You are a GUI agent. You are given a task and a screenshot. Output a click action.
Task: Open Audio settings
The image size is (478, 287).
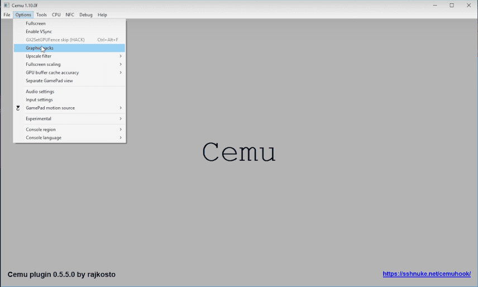pyautogui.click(x=40, y=92)
